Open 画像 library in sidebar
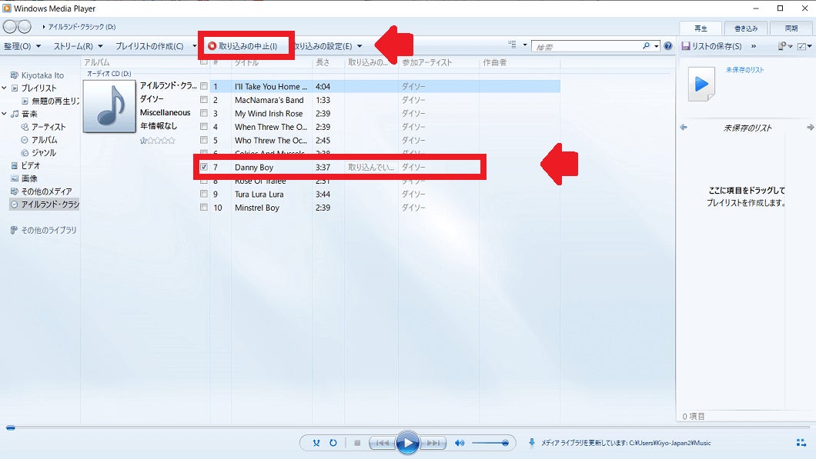Viewport: 816px width, 459px height. point(25,179)
